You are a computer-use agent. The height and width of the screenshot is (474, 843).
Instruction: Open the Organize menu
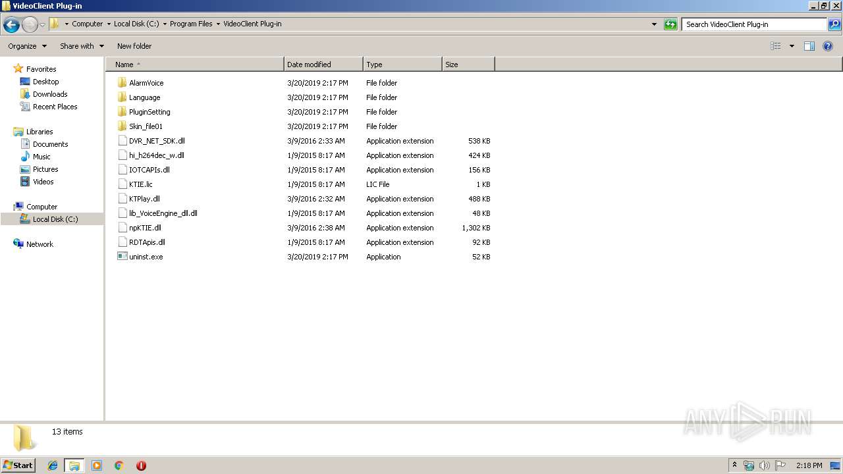click(28, 46)
